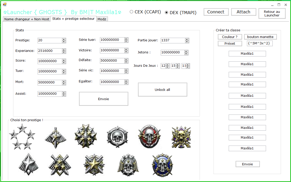Click the Jours De Jeux field showing 11
Screen dimensions: 291x182
(184, 66)
